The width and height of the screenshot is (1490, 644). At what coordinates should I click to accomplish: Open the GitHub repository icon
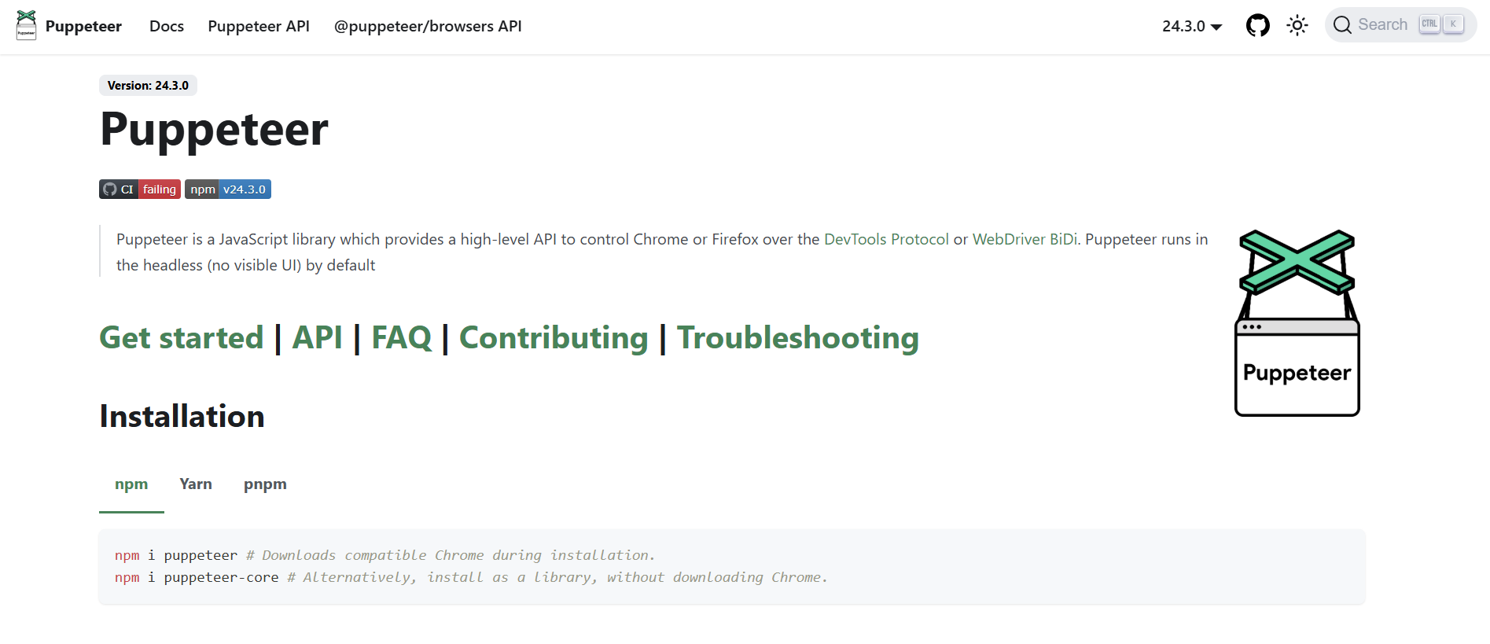[1258, 26]
